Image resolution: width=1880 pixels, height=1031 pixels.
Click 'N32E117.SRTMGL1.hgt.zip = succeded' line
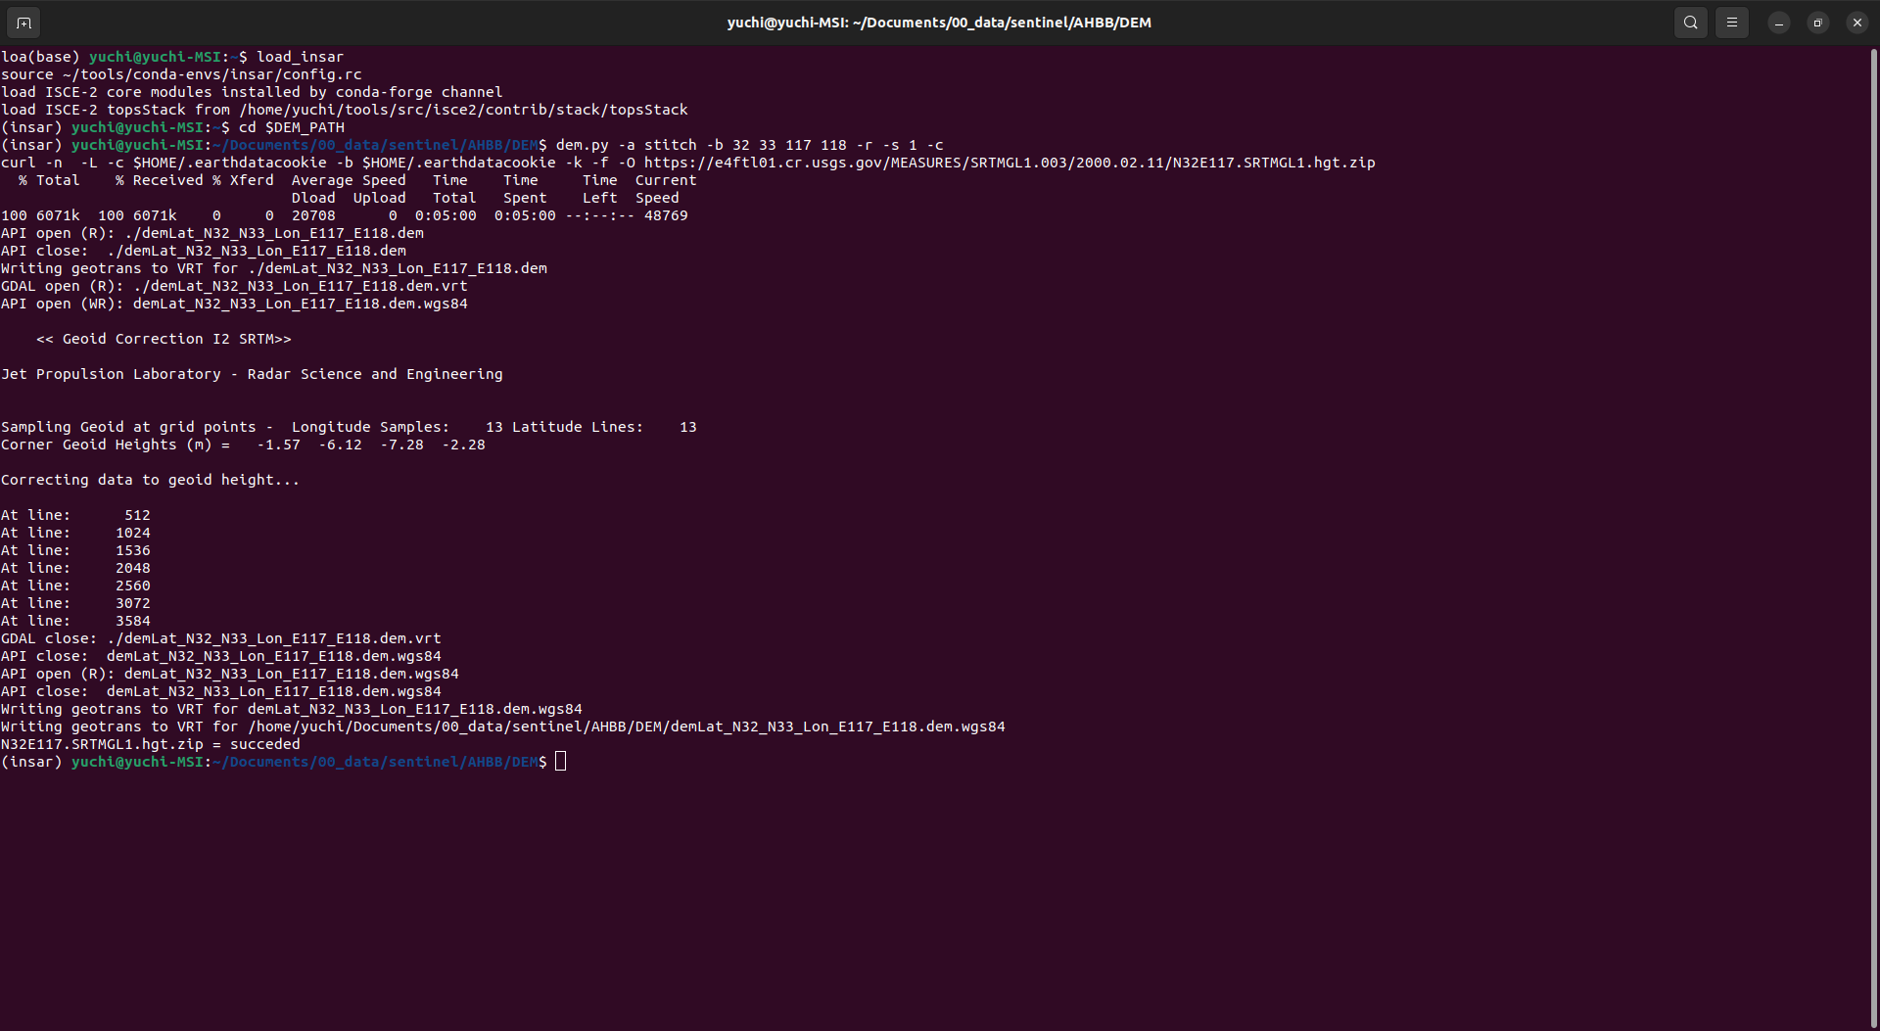[151, 744]
